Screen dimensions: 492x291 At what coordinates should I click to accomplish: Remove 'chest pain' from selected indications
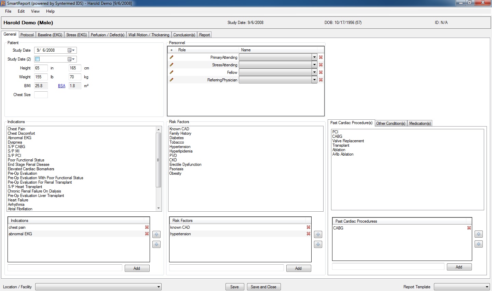(147, 227)
